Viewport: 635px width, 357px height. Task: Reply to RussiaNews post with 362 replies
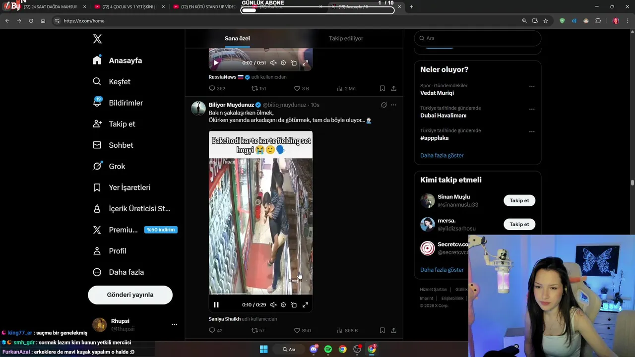point(217,88)
